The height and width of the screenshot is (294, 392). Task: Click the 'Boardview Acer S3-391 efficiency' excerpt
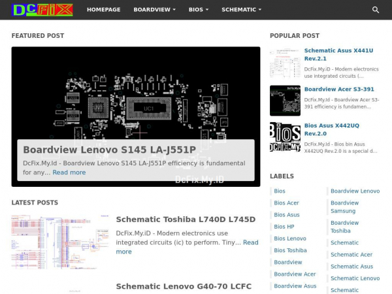[x=342, y=103]
